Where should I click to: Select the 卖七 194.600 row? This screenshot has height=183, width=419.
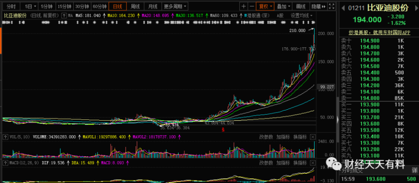(378, 60)
